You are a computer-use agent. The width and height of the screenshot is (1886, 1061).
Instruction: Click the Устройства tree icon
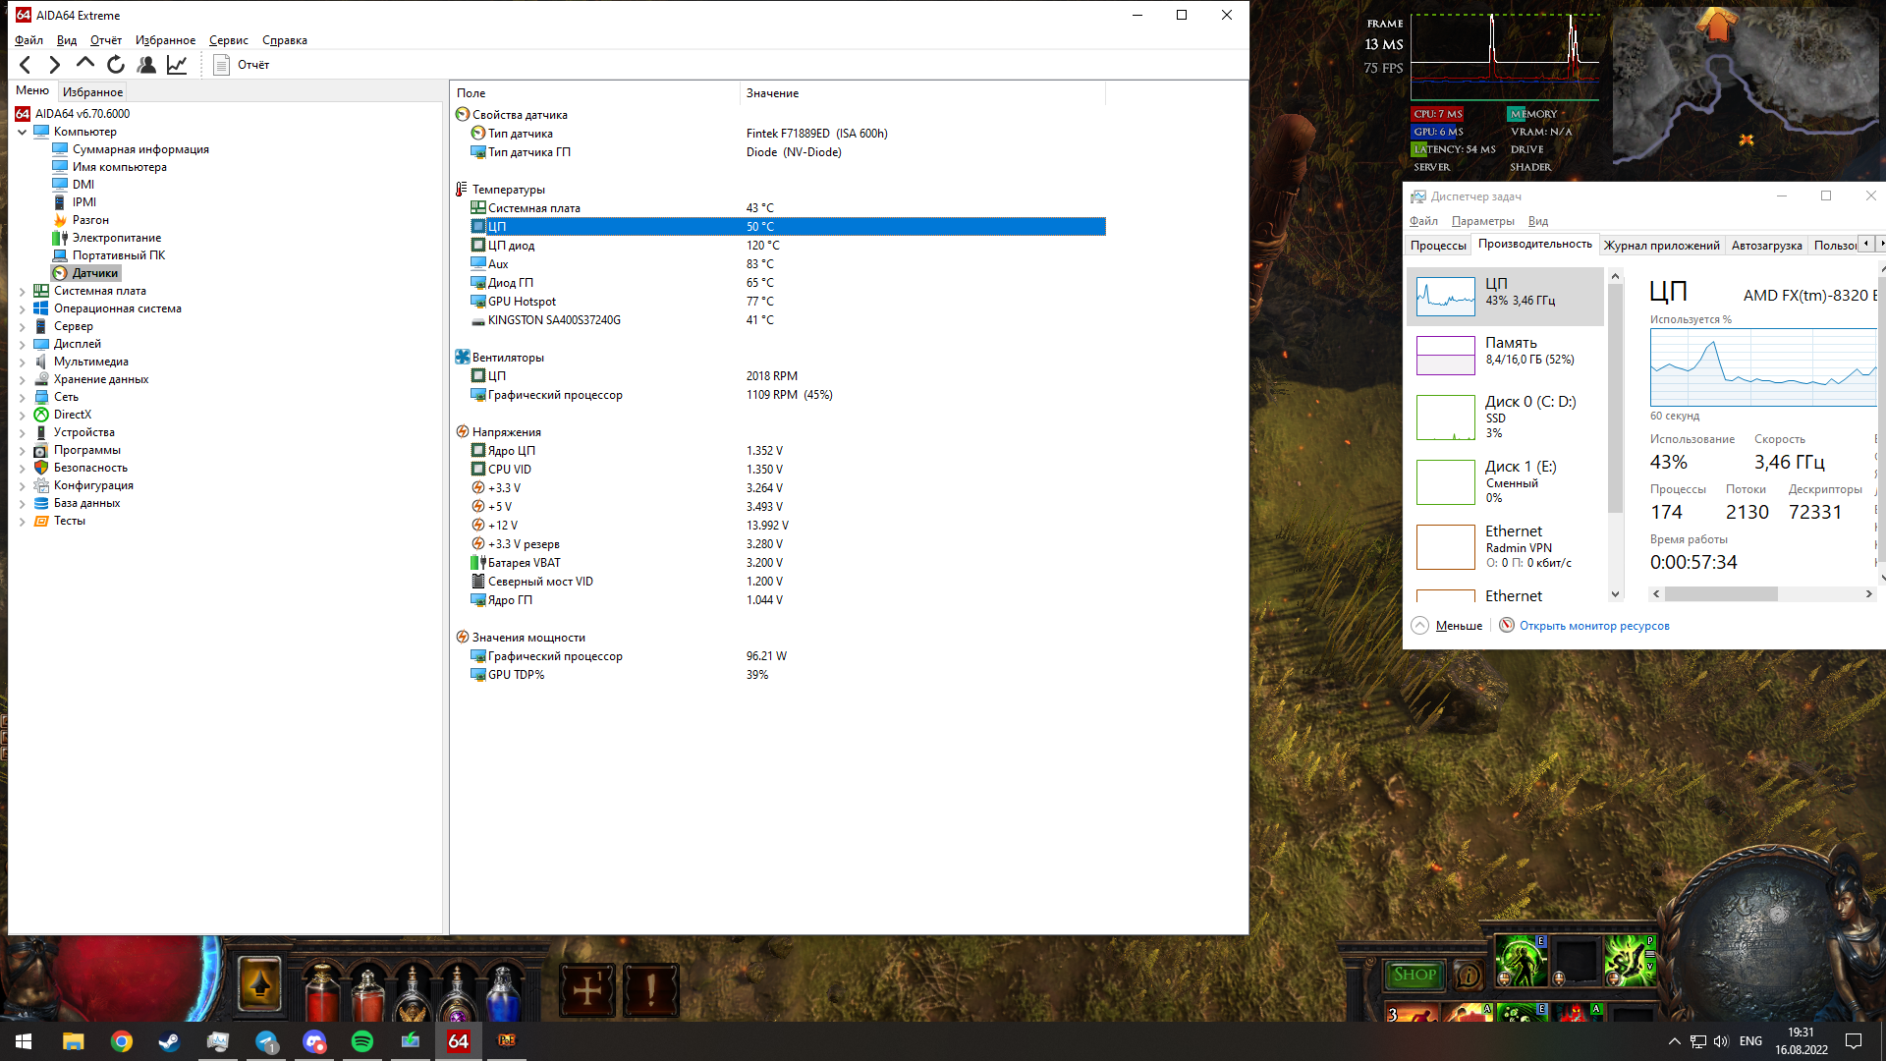click(41, 432)
